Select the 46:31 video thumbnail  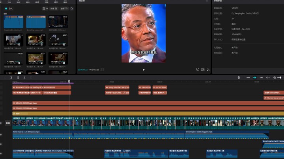pos(13,58)
